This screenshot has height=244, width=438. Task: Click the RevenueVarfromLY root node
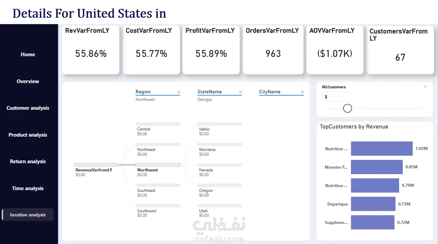coord(96,169)
